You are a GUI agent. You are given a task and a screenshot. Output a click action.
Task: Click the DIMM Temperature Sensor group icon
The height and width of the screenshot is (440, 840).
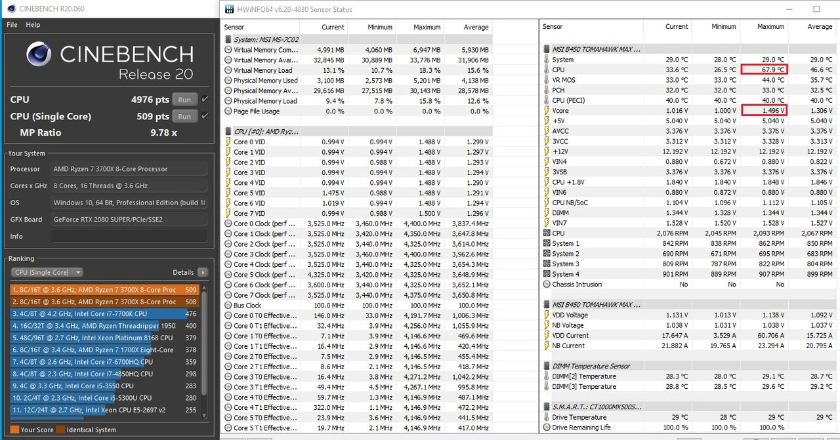pos(547,366)
